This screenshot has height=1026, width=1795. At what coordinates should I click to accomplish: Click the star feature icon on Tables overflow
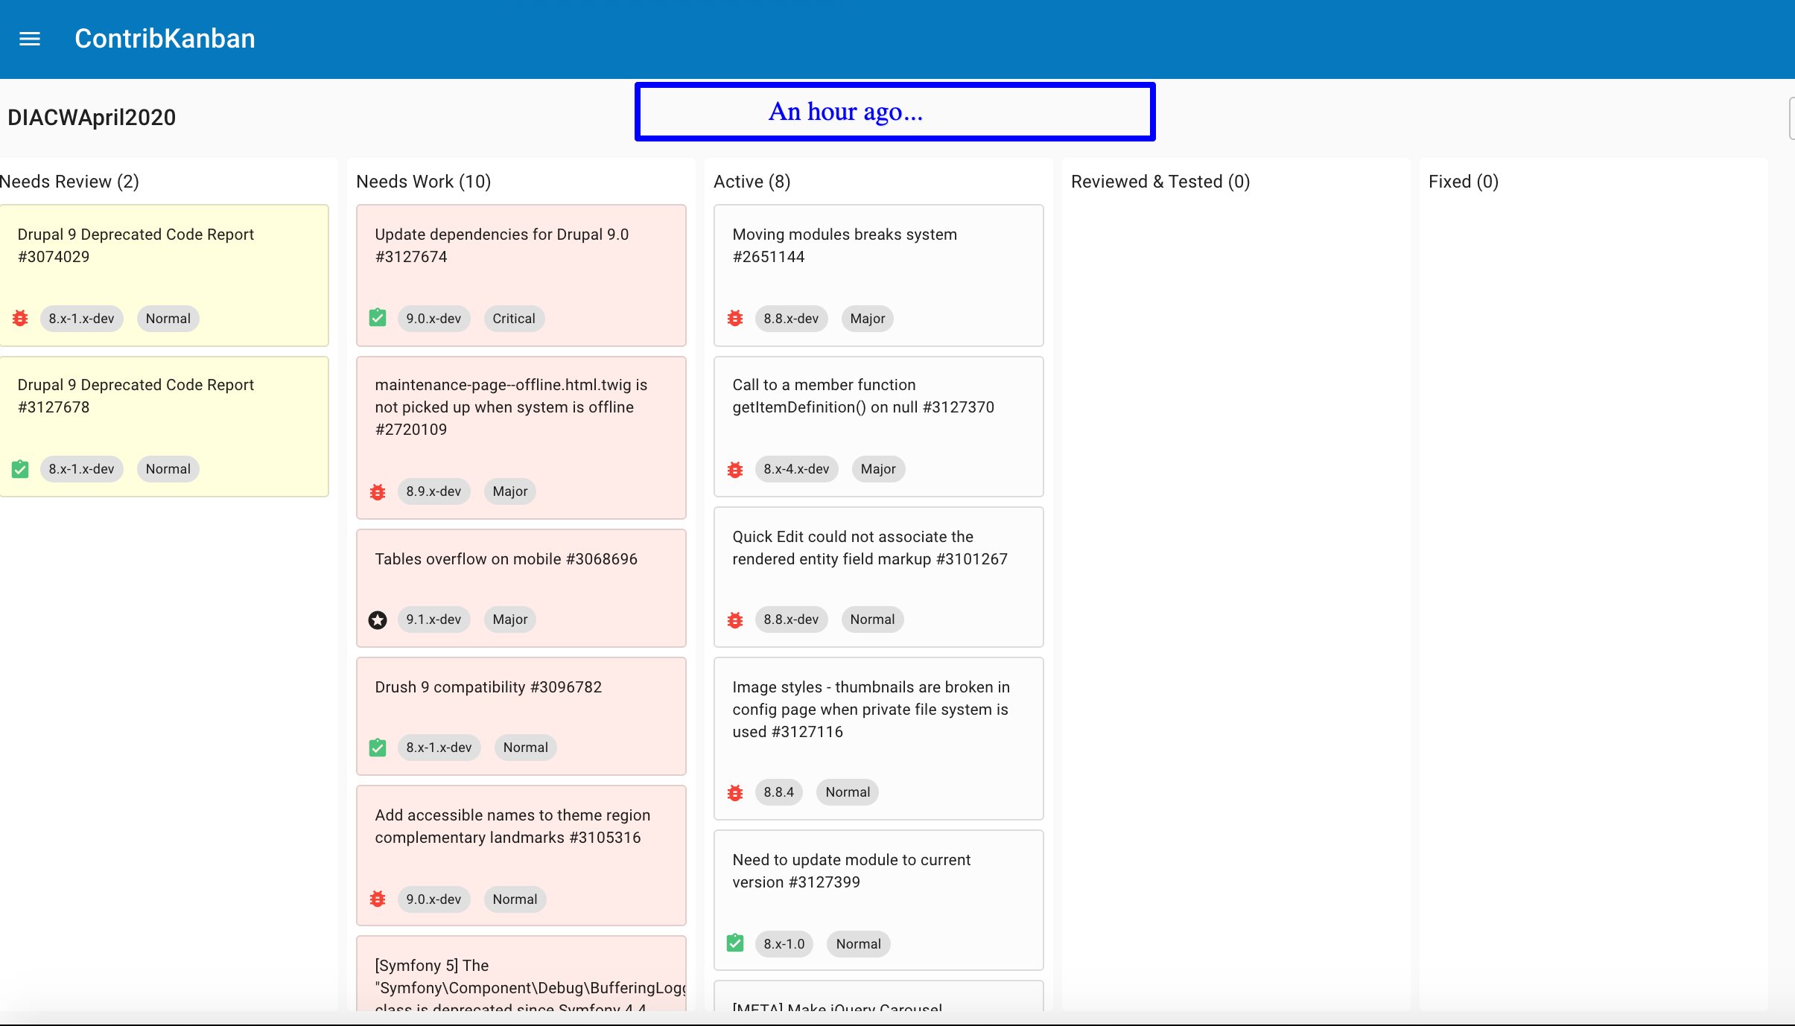point(378,619)
